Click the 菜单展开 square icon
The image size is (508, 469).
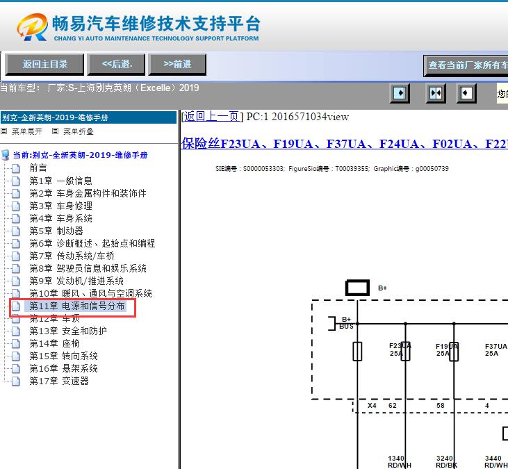pos(4,131)
